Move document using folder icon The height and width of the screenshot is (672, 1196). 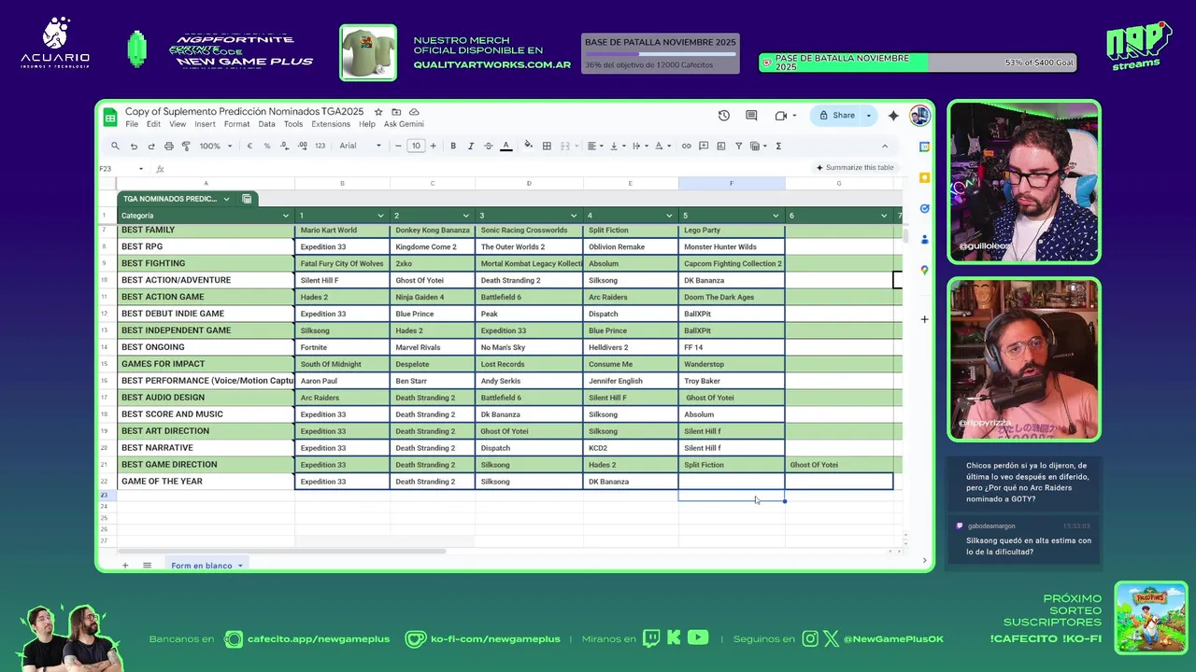396,112
